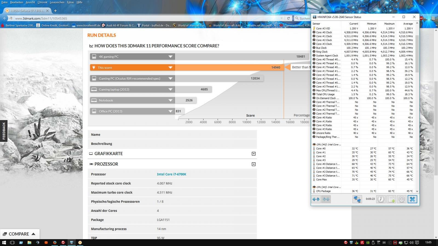Open the FEEDBACK side tab
438x246 pixels.
point(4,131)
